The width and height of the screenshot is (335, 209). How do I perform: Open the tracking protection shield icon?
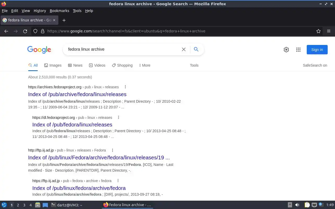[x=35, y=31]
